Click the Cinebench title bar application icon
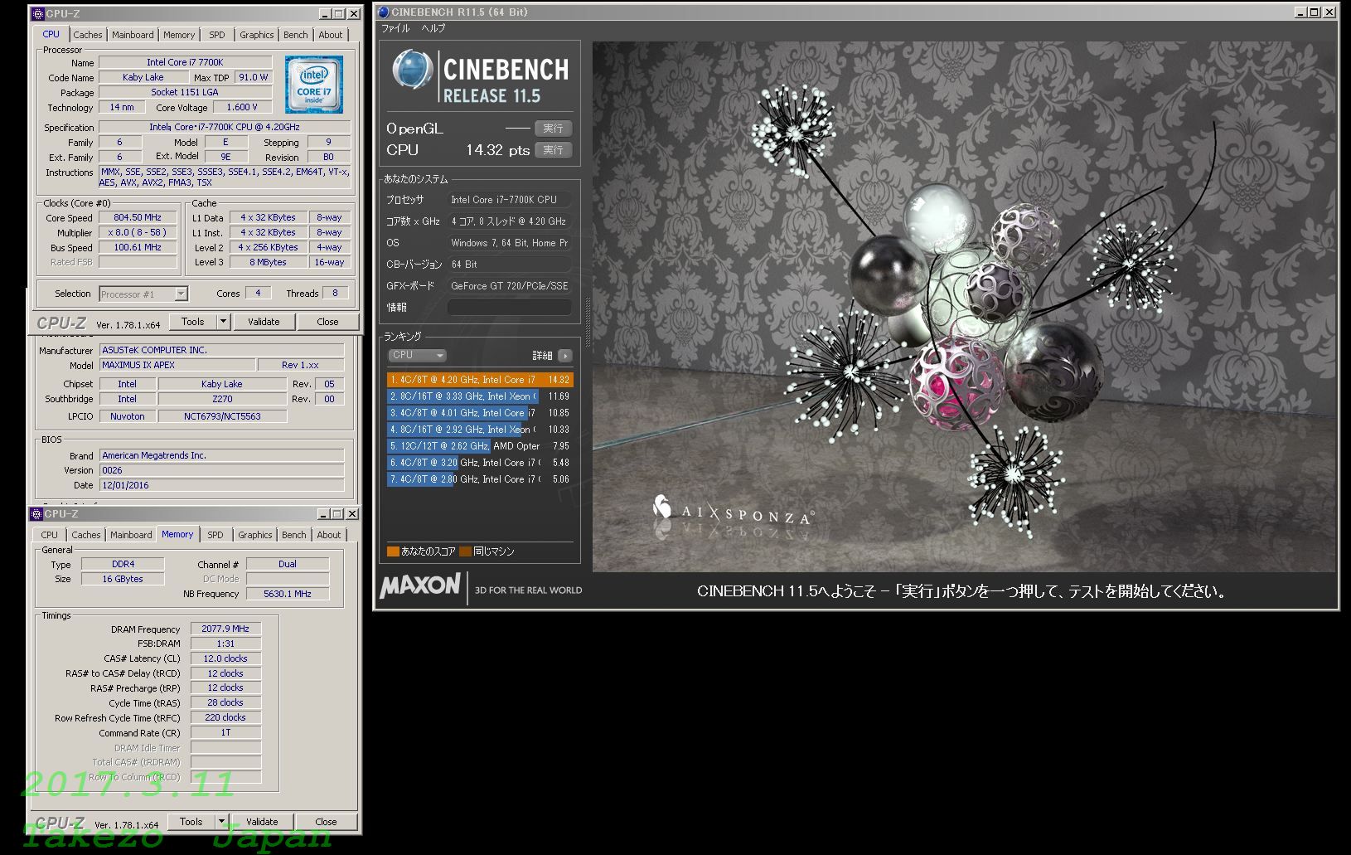 click(383, 12)
